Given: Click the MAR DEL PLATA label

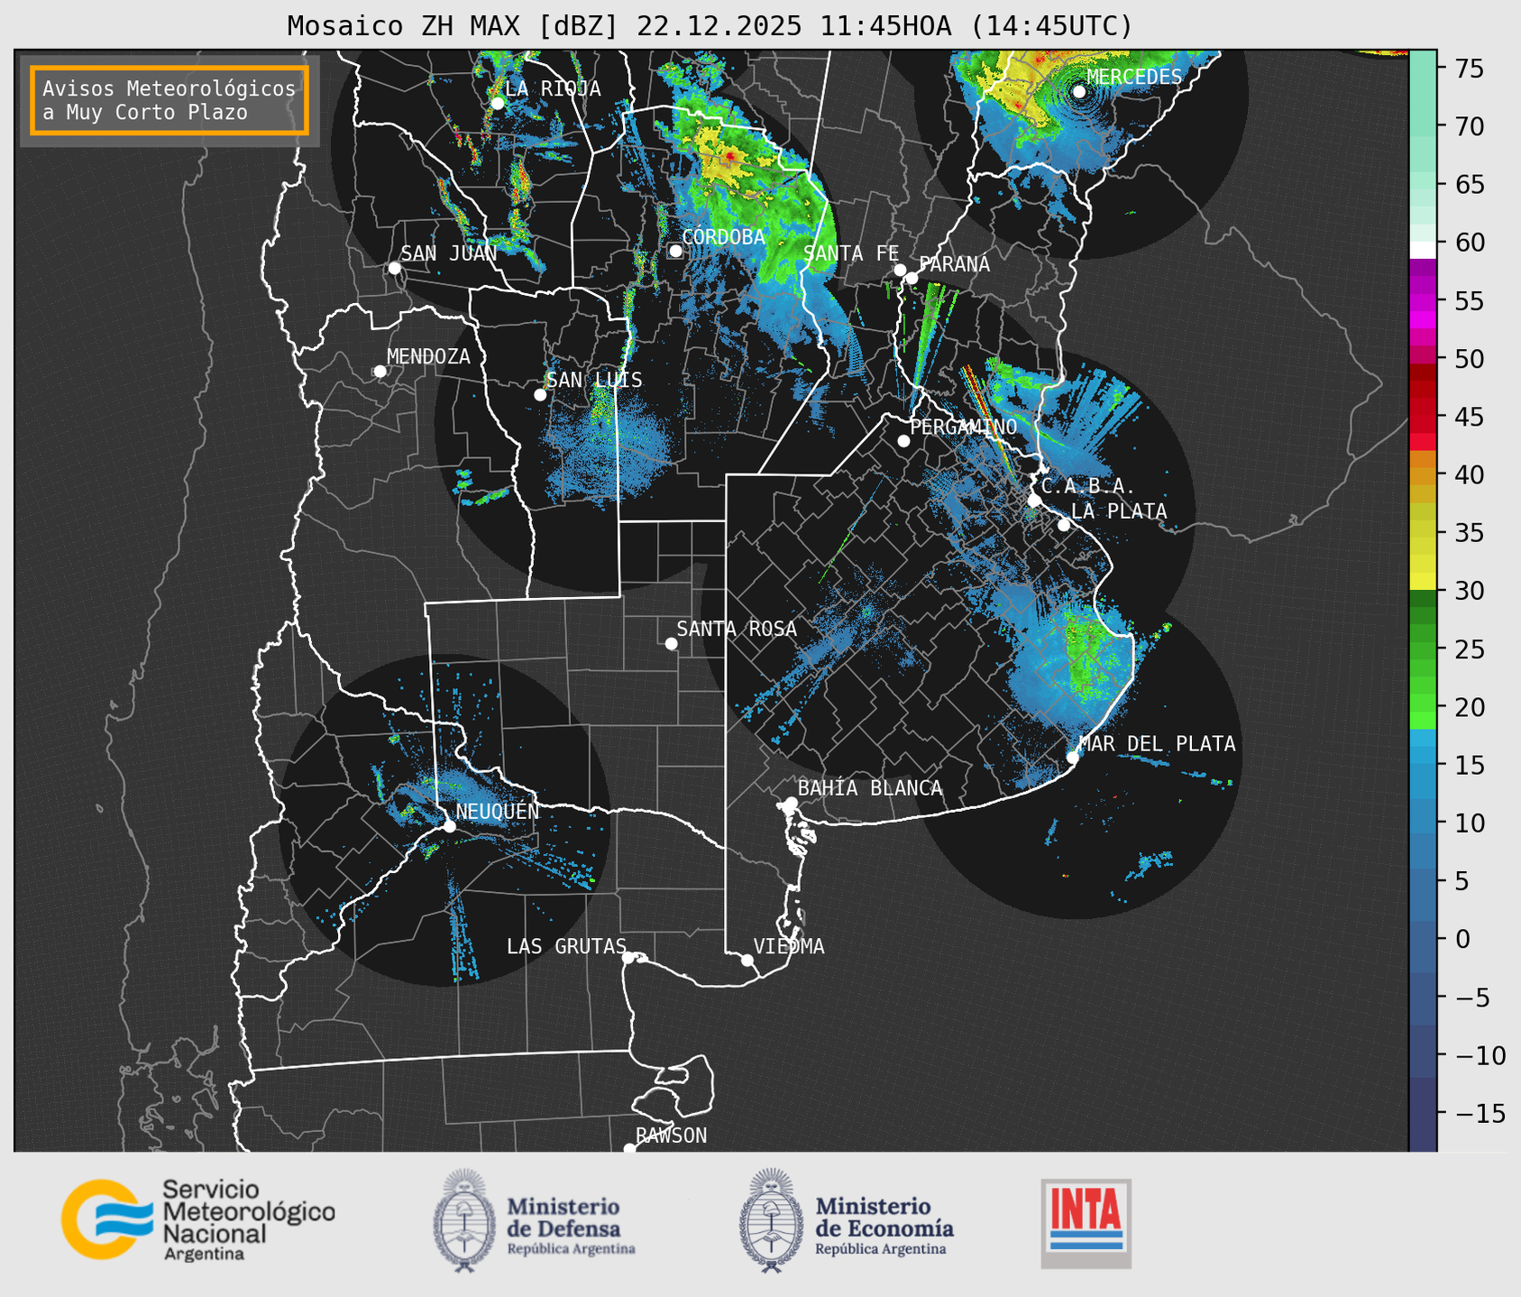Looking at the screenshot, I should (x=1157, y=743).
